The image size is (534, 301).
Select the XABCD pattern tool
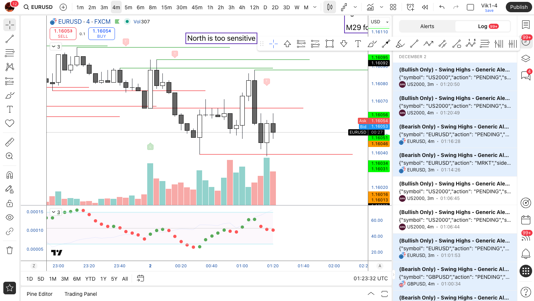click(10, 67)
